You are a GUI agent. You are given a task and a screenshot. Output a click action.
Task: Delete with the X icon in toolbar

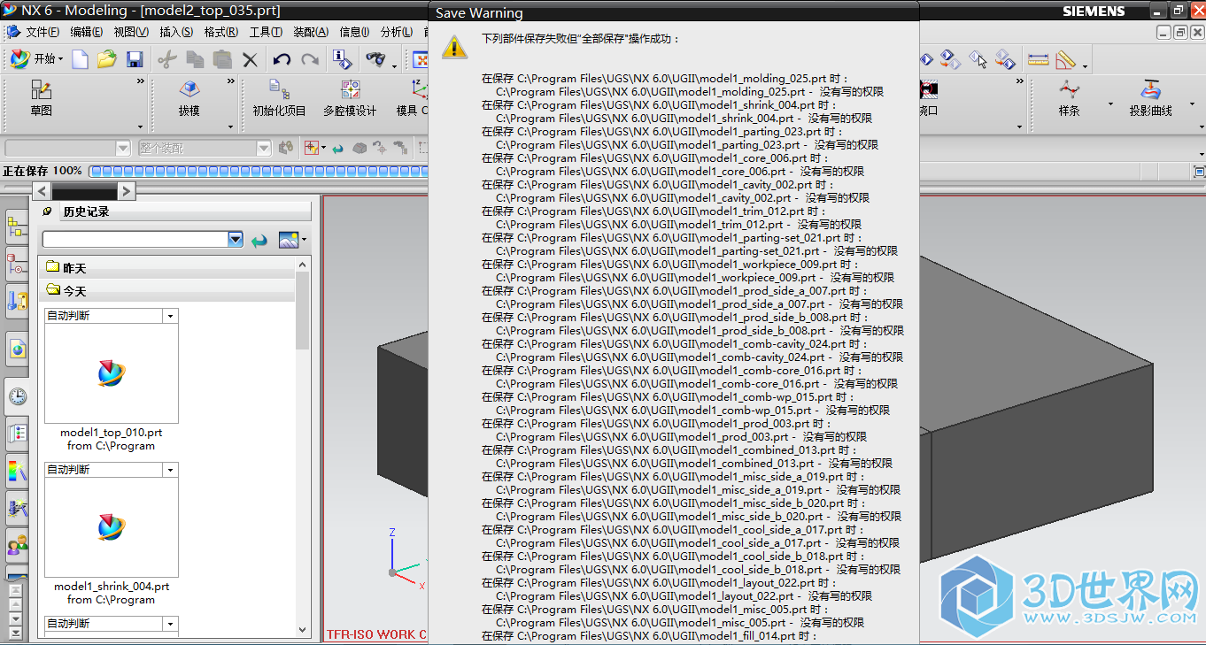click(251, 59)
